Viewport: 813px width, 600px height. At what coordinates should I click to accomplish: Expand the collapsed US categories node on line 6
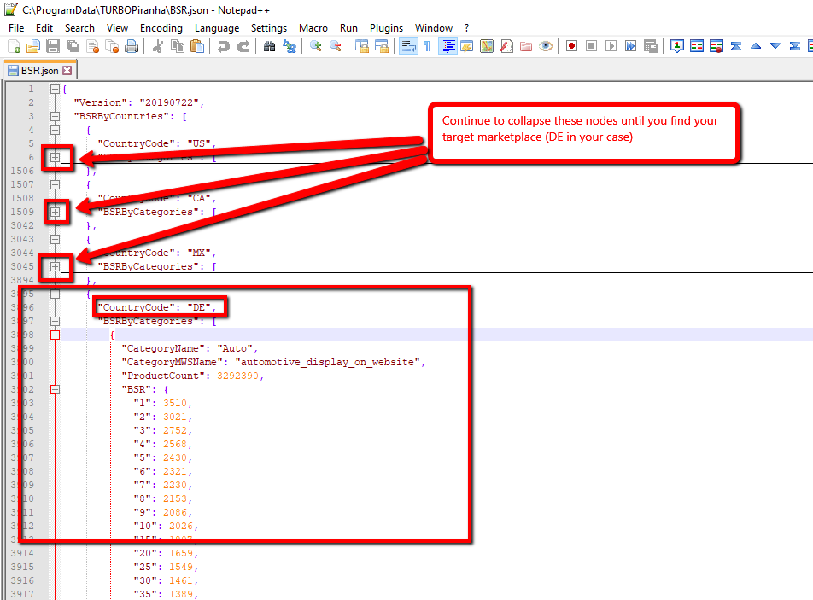click(55, 158)
